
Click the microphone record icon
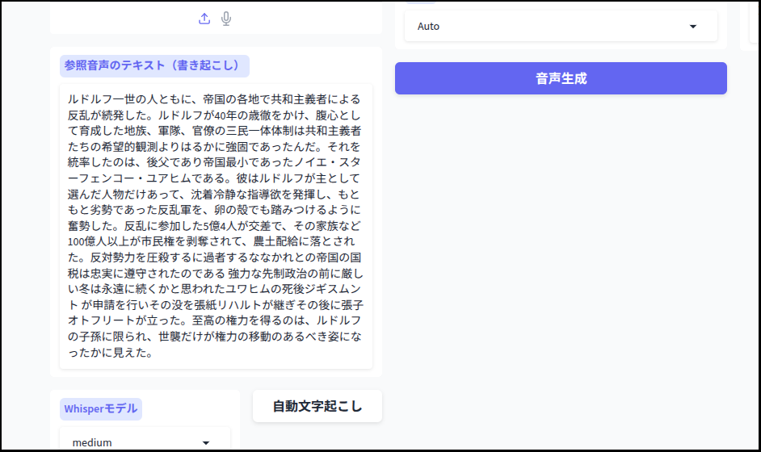pyautogui.click(x=226, y=19)
